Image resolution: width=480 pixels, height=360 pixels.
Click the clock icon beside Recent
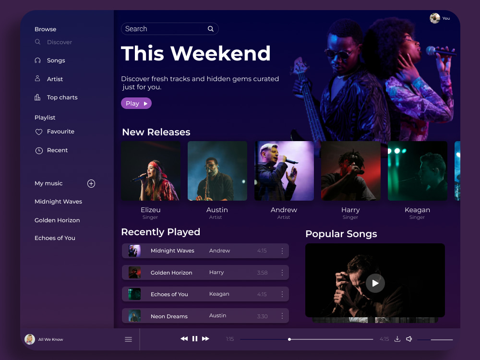tap(39, 151)
